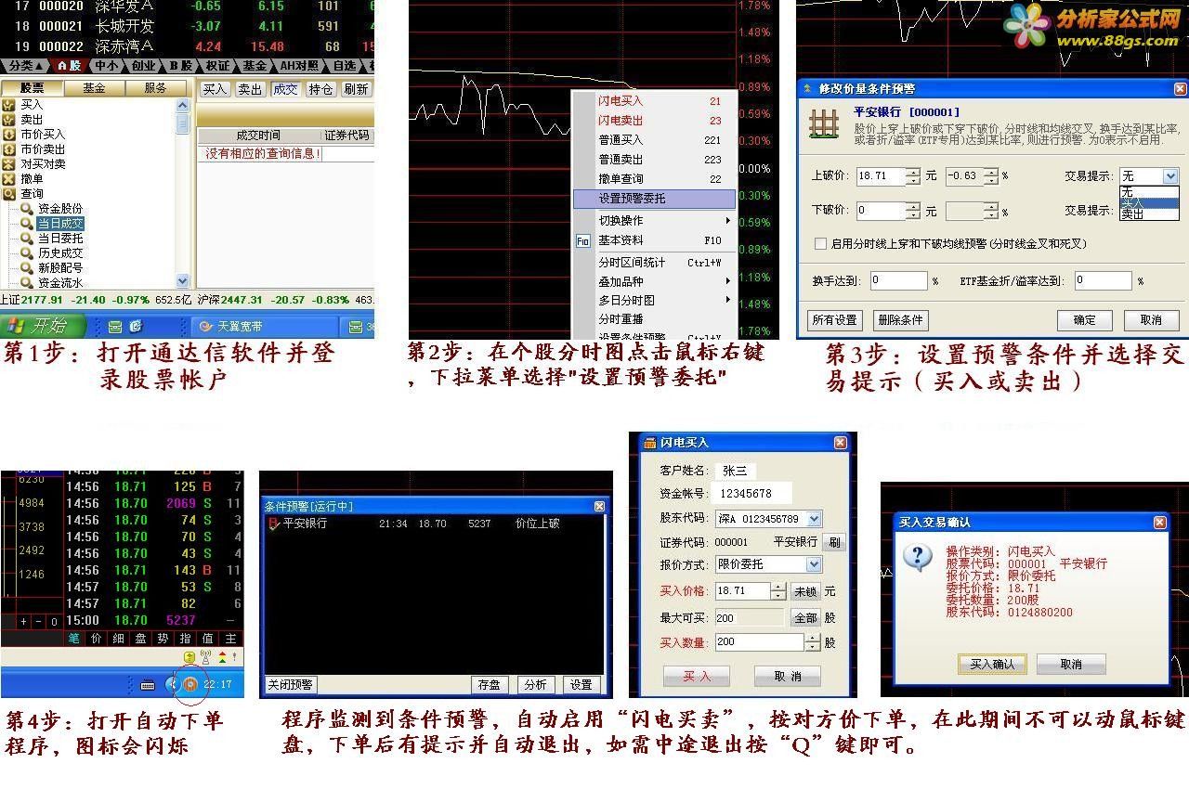
Task: Click Windows 开始 start button
Action: pos(43,327)
